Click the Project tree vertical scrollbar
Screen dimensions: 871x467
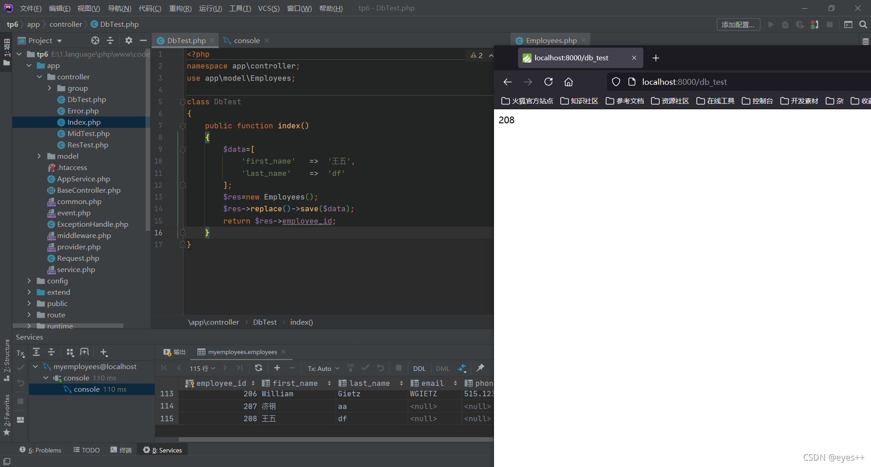coord(147,141)
